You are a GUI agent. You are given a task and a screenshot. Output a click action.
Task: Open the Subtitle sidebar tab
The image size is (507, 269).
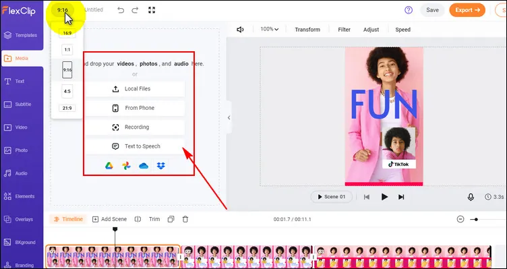(22, 104)
